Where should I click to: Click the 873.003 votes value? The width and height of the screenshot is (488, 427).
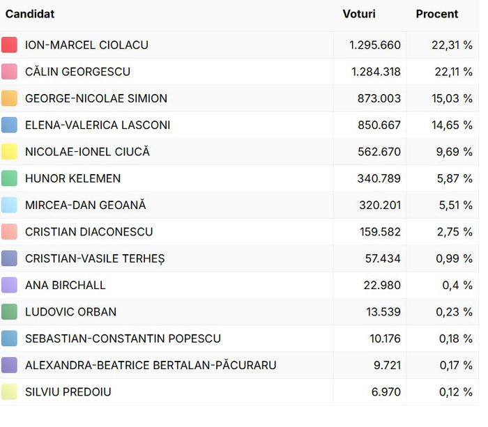tap(379, 98)
